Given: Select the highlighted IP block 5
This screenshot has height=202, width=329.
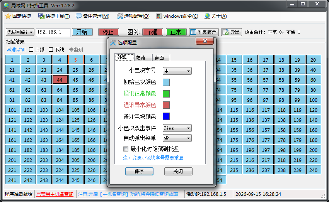Looking at the screenshot, I should point(76,60).
